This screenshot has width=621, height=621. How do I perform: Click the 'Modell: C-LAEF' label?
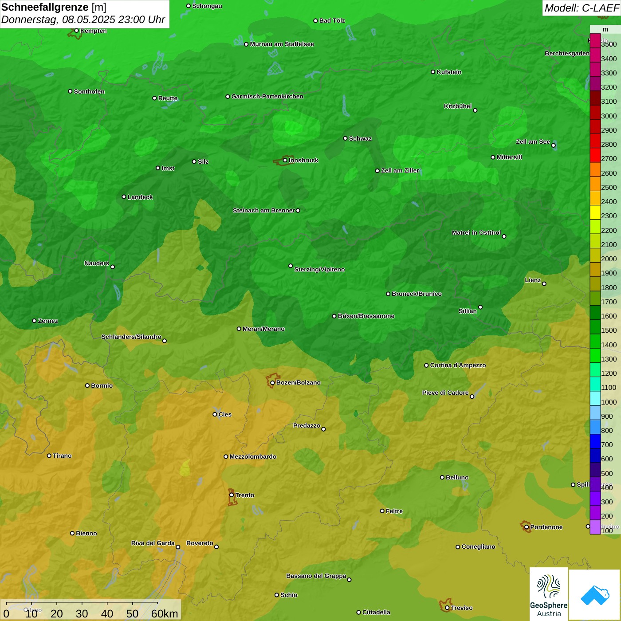582,8
